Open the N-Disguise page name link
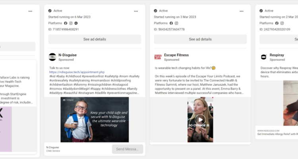 (68, 55)
